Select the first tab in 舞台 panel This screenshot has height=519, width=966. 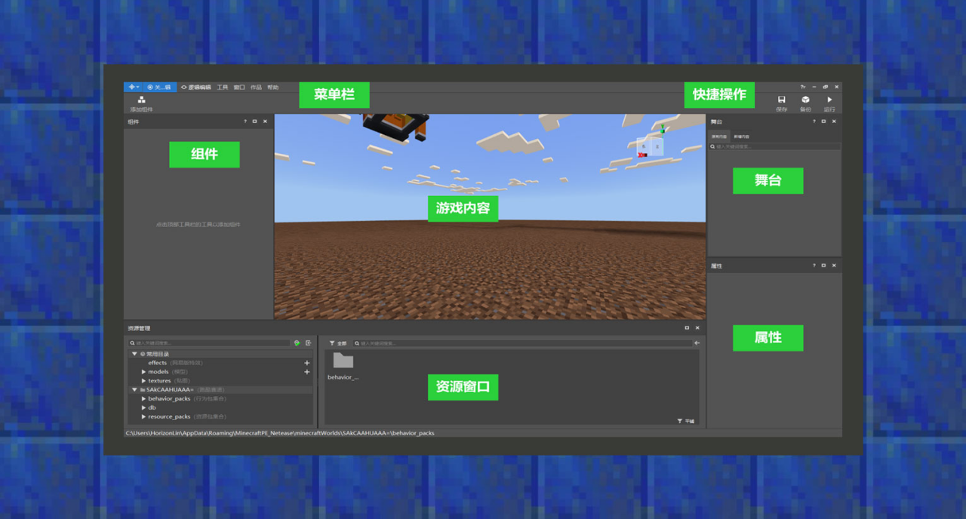[x=719, y=137]
